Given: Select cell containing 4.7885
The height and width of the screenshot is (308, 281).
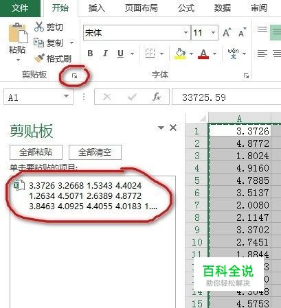Looking at the screenshot, I should click(240, 180).
